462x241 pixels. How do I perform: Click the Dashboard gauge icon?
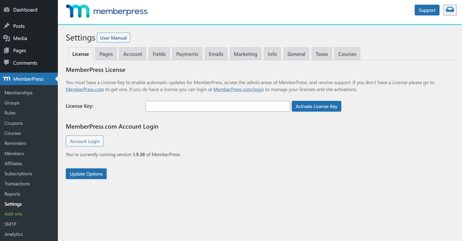tap(6, 10)
